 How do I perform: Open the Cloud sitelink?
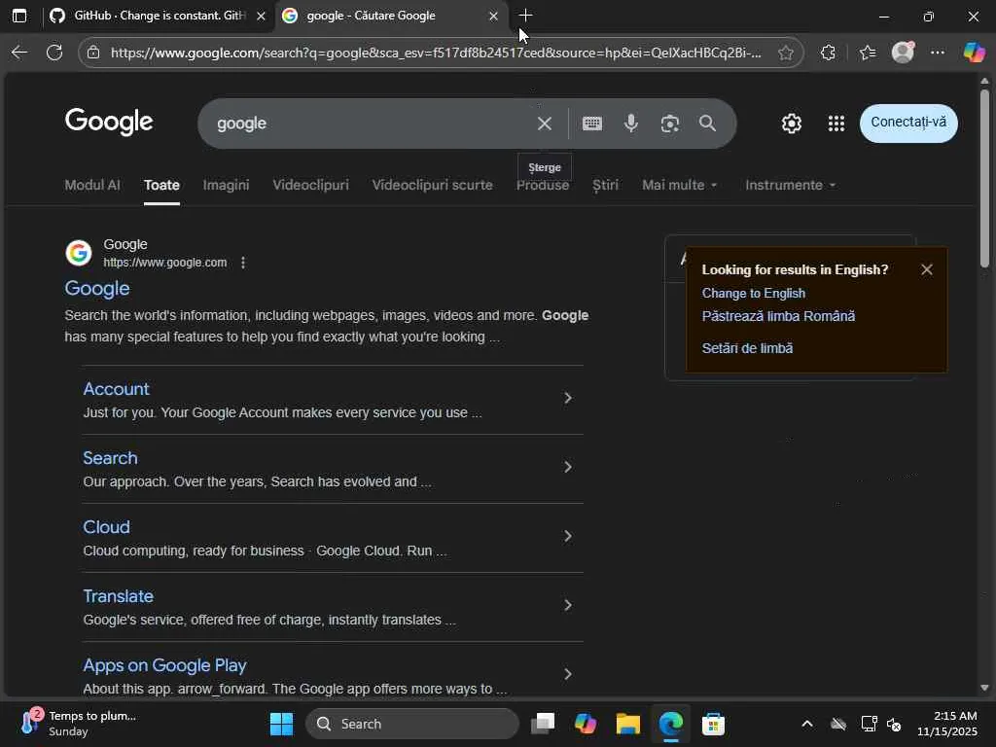point(107,527)
